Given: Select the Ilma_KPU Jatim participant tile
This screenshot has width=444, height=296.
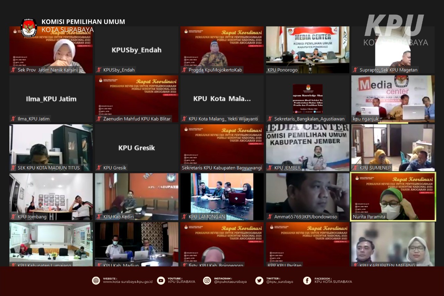Looking at the screenshot, I should click(51, 98).
